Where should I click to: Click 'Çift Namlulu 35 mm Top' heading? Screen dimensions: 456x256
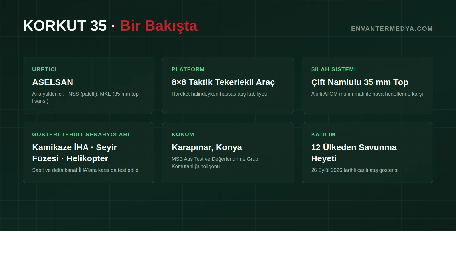pos(360,82)
